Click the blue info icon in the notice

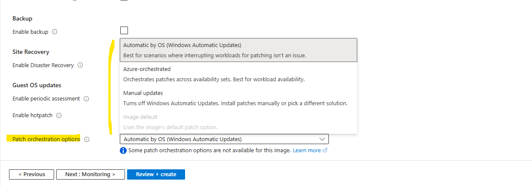coord(123,151)
